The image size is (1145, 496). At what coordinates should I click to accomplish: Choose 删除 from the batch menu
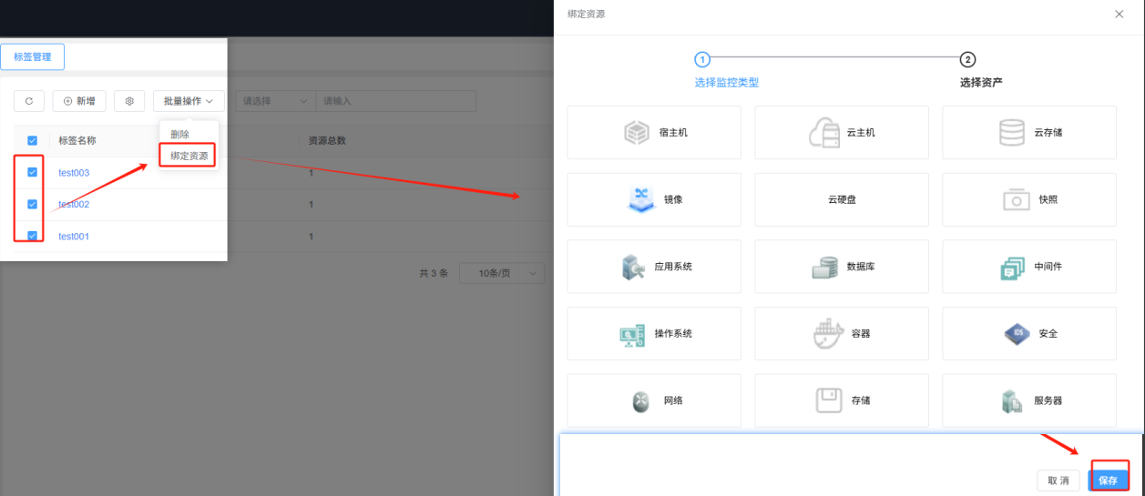(x=180, y=135)
